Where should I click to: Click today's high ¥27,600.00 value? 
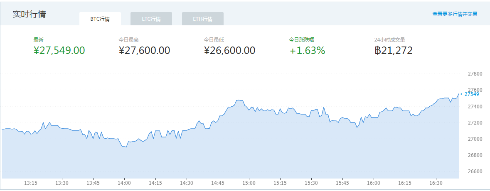click(144, 51)
